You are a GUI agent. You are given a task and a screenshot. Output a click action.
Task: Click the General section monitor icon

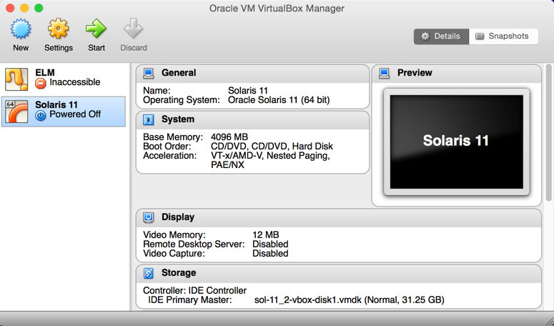tap(149, 73)
